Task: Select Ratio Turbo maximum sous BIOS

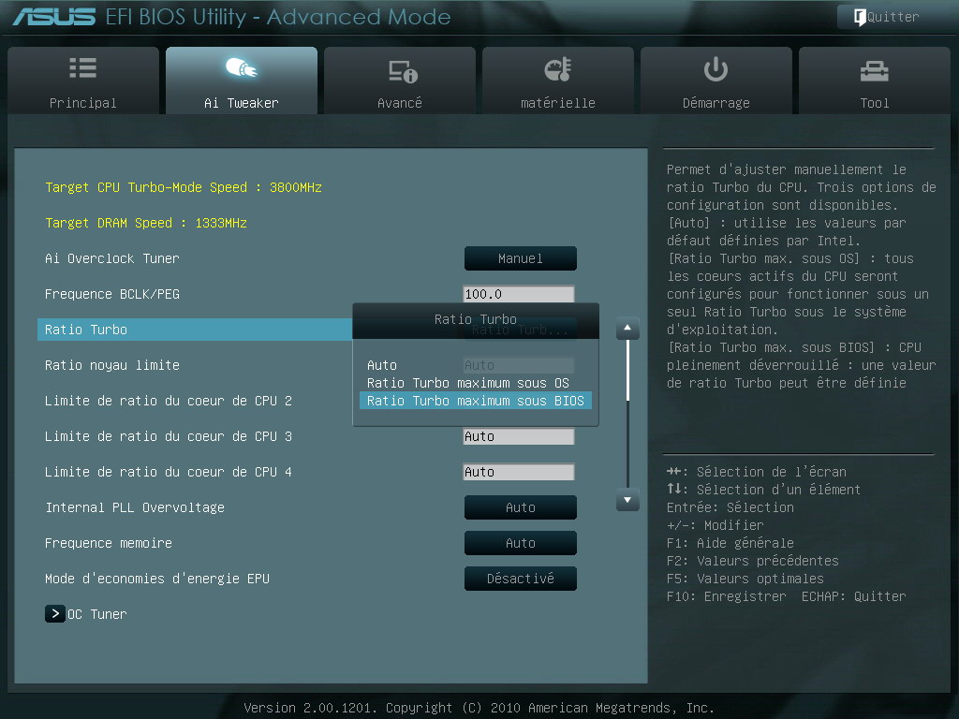Action: click(475, 401)
